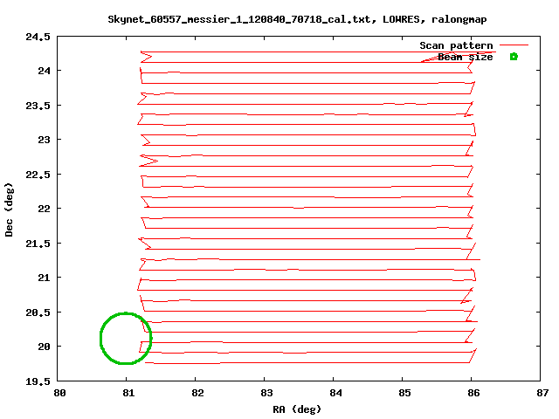
Task: Click the large green beam circle
Action: click(x=126, y=338)
